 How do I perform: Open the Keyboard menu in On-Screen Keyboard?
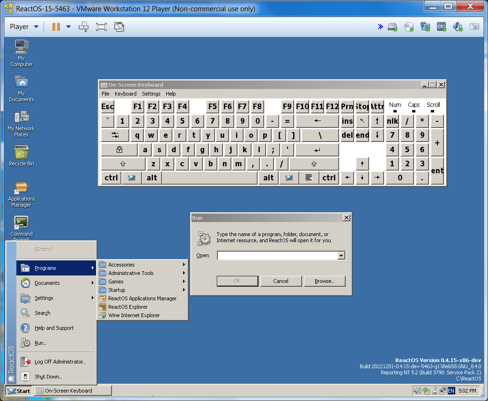[126, 94]
